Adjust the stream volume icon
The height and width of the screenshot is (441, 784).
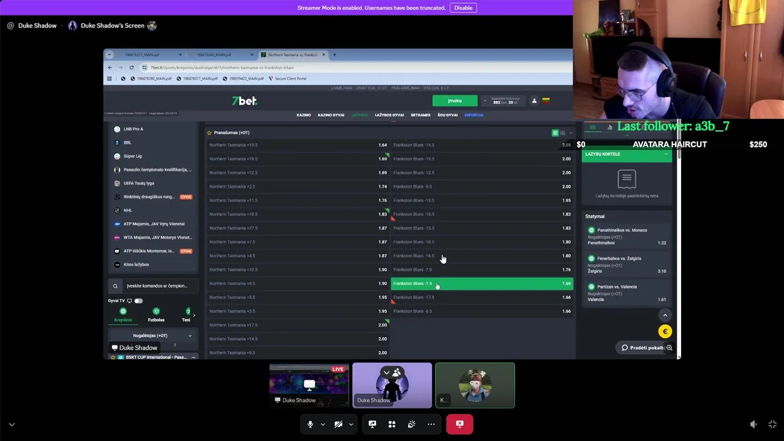coord(753,424)
